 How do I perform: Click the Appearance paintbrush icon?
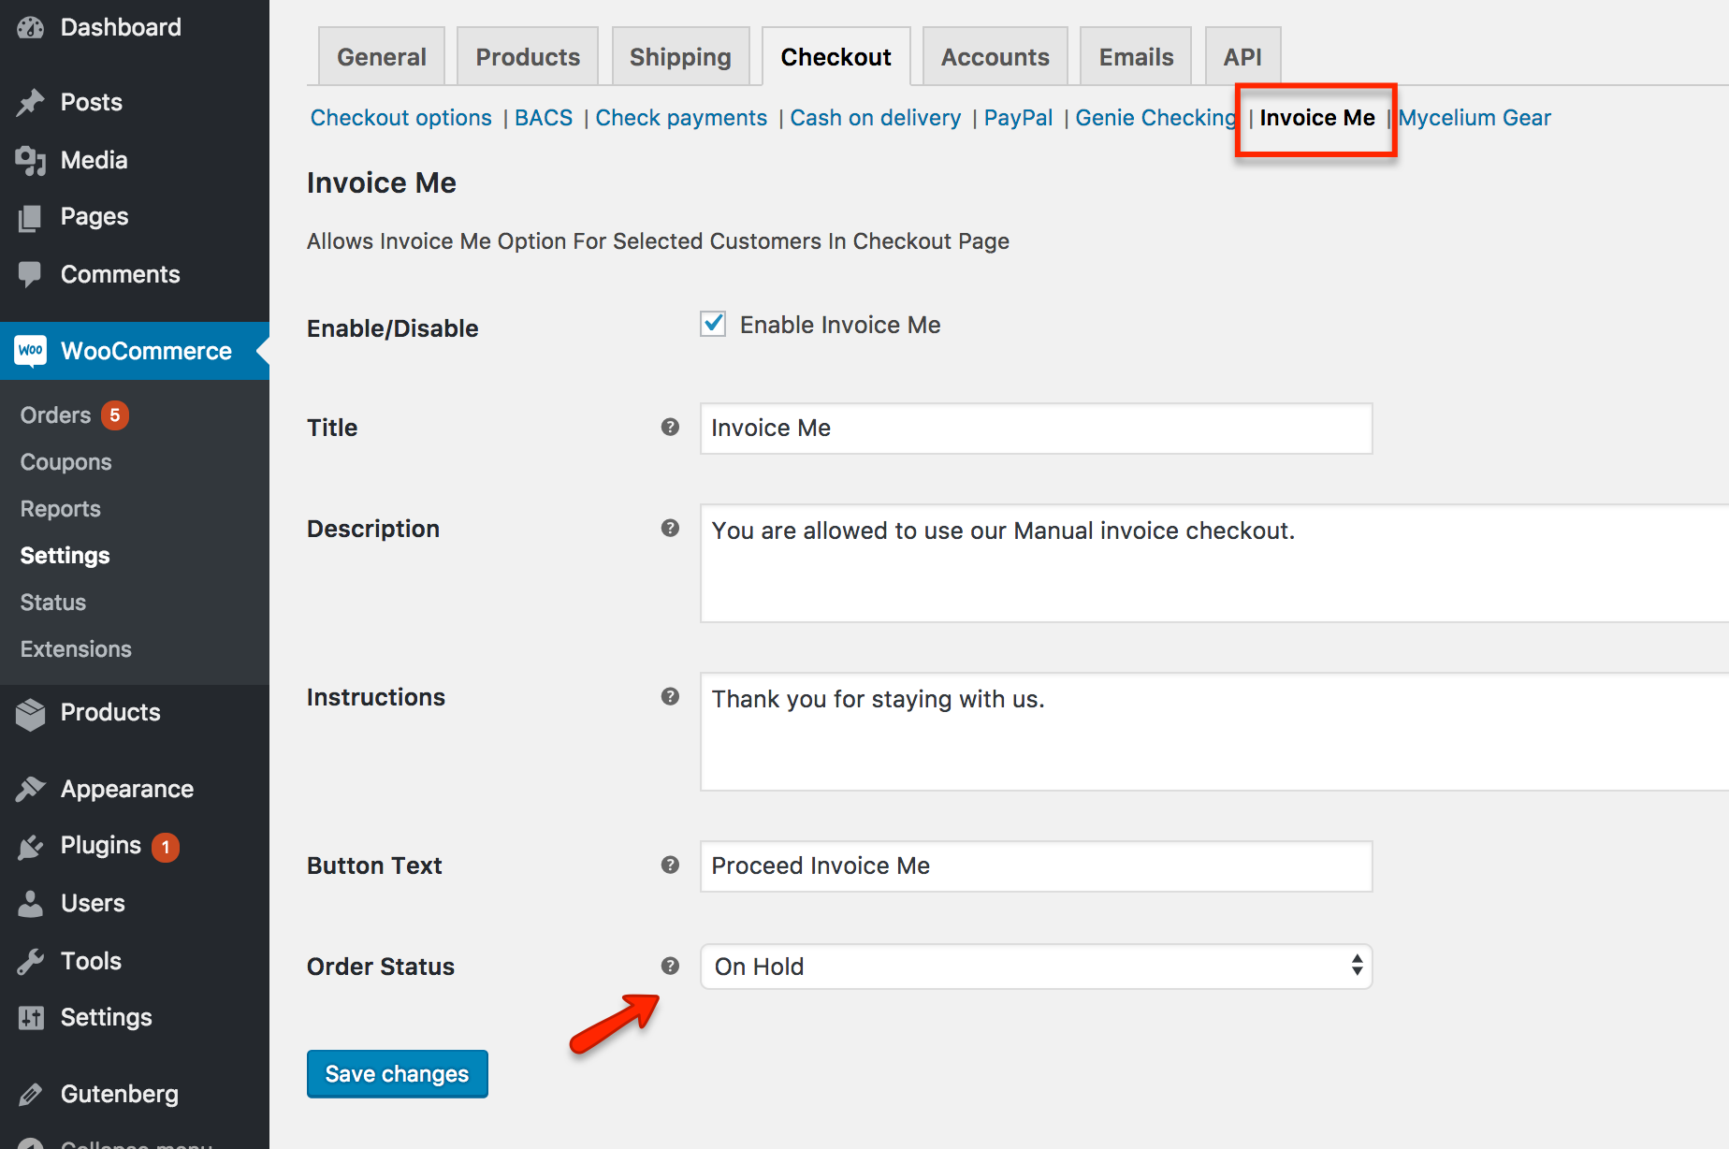(30, 789)
